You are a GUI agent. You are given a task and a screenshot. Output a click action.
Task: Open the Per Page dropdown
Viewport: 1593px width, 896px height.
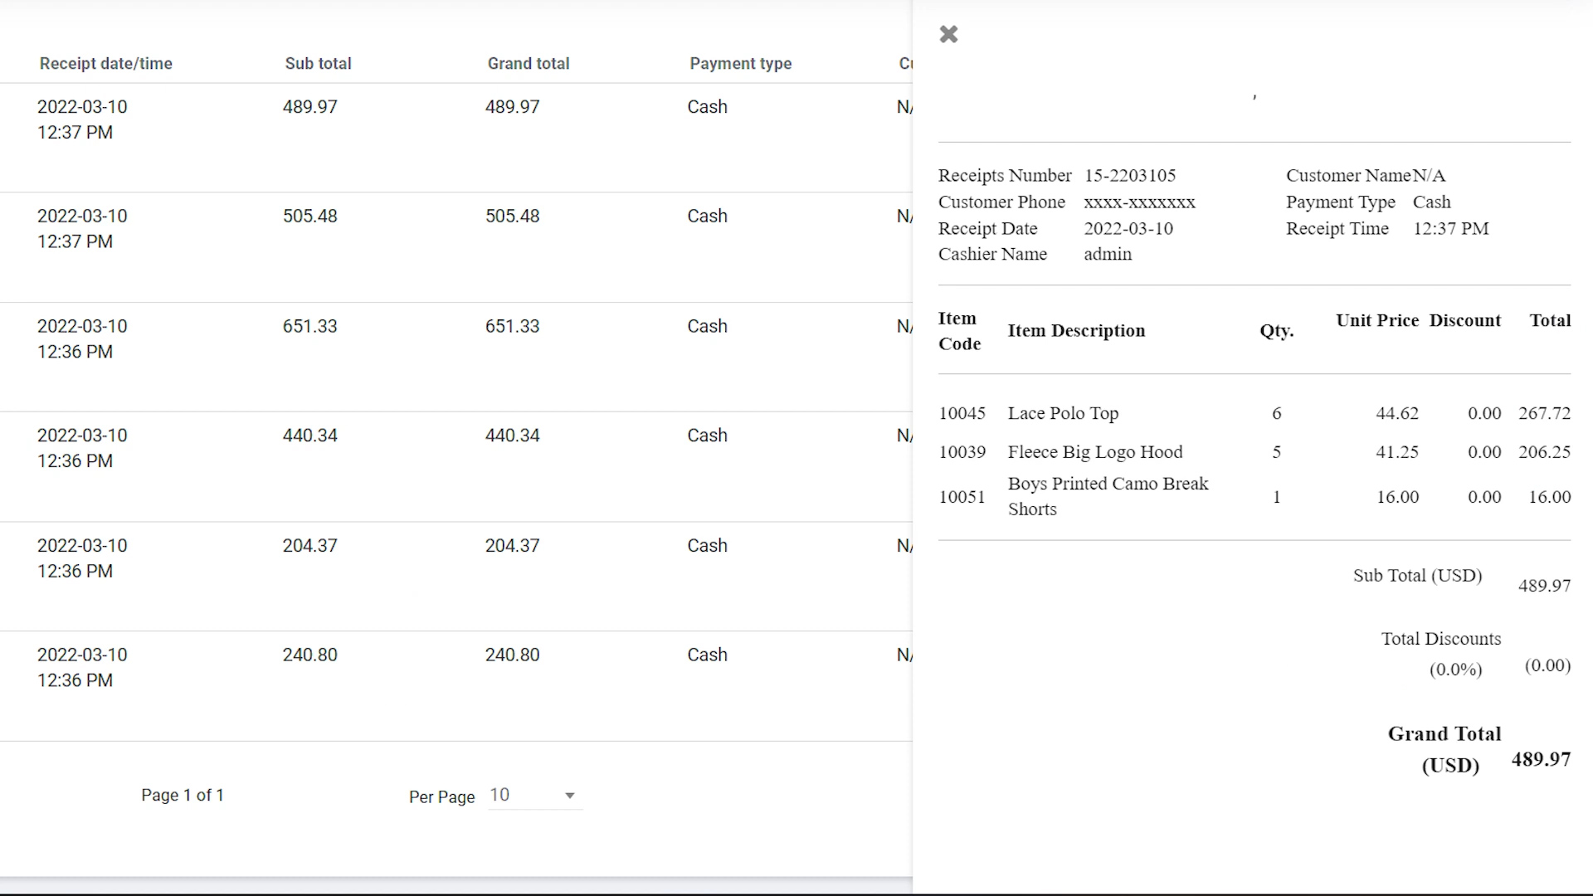[533, 796]
